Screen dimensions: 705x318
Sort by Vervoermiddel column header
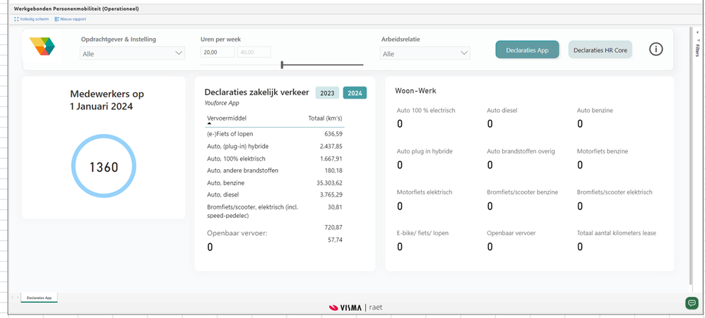coord(227,118)
